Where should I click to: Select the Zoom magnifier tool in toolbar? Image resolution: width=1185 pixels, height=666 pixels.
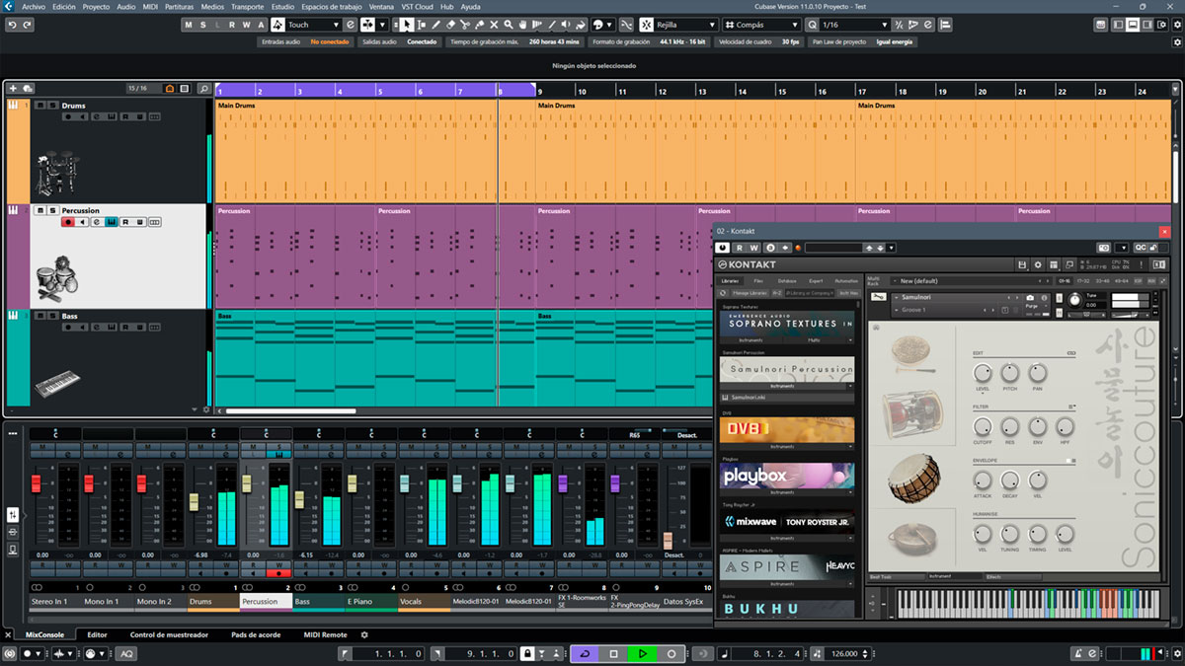pos(508,25)
